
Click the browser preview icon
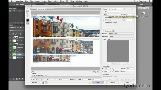tap(43, 83)
